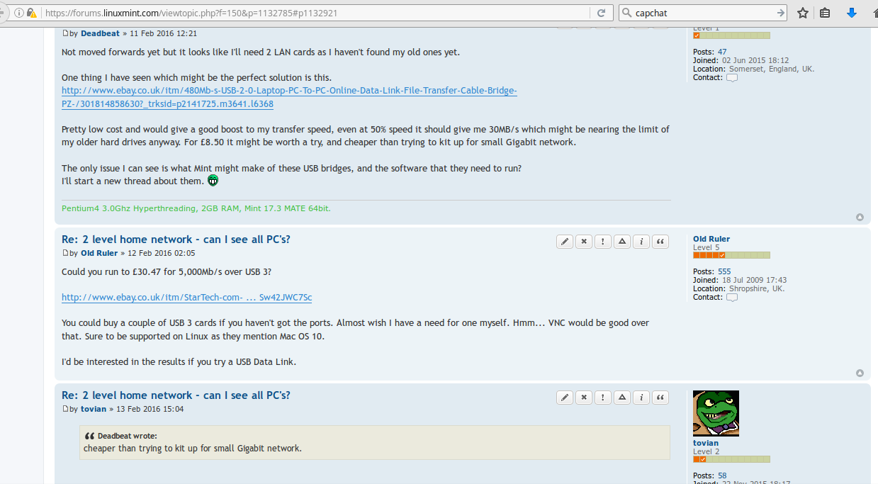Open post information icon on Old Ruler's post

pos(641,242)
